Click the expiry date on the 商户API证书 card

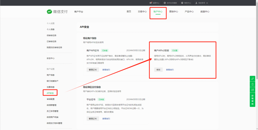click(x=136, y=50)
